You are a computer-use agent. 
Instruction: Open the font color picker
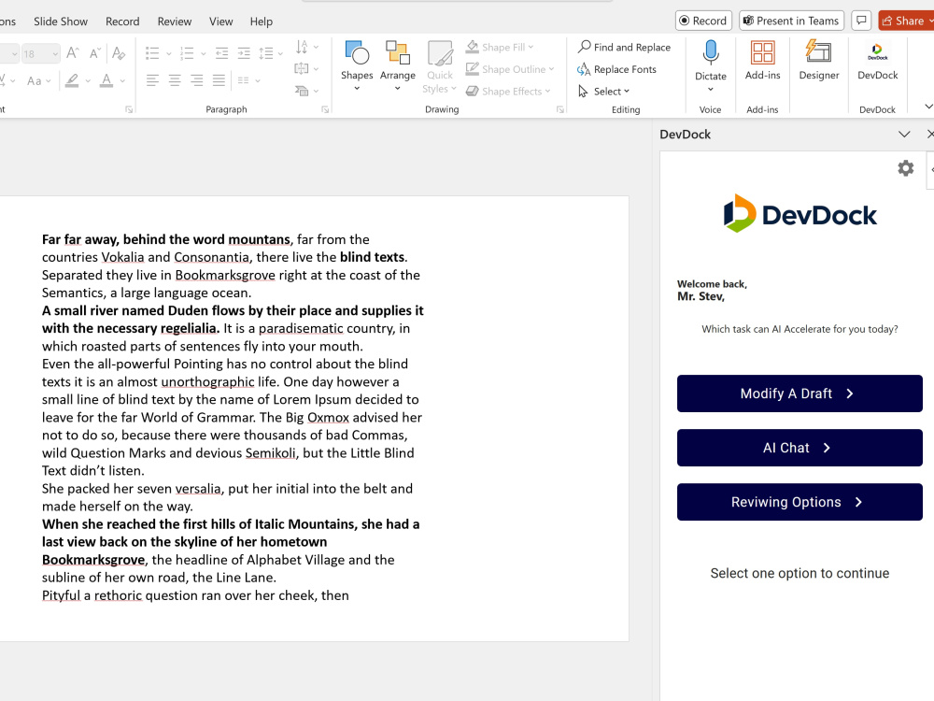[106, 80]
